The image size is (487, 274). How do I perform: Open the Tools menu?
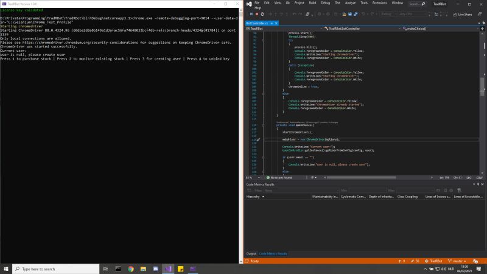(x=364, y=3)
